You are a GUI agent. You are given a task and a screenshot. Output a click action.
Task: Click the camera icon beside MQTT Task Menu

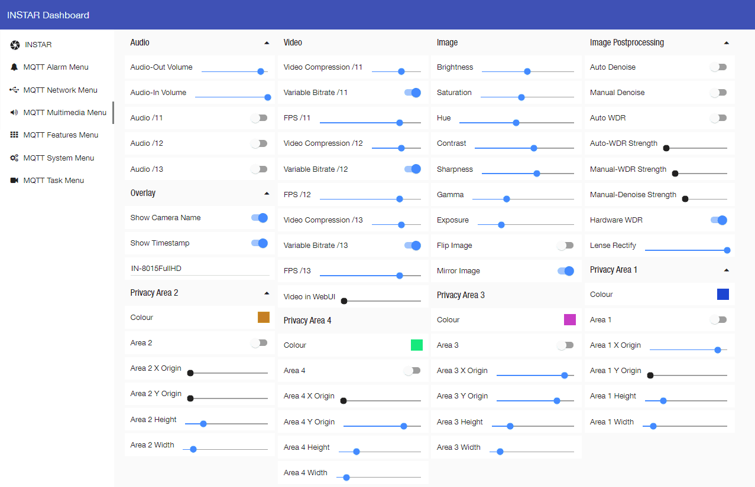point(14,180)
